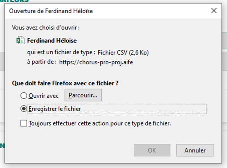This screenshot has width=227, height=168.
Task: Click the bold file name "Ferdinand Héloïse"
Action: 52,41
